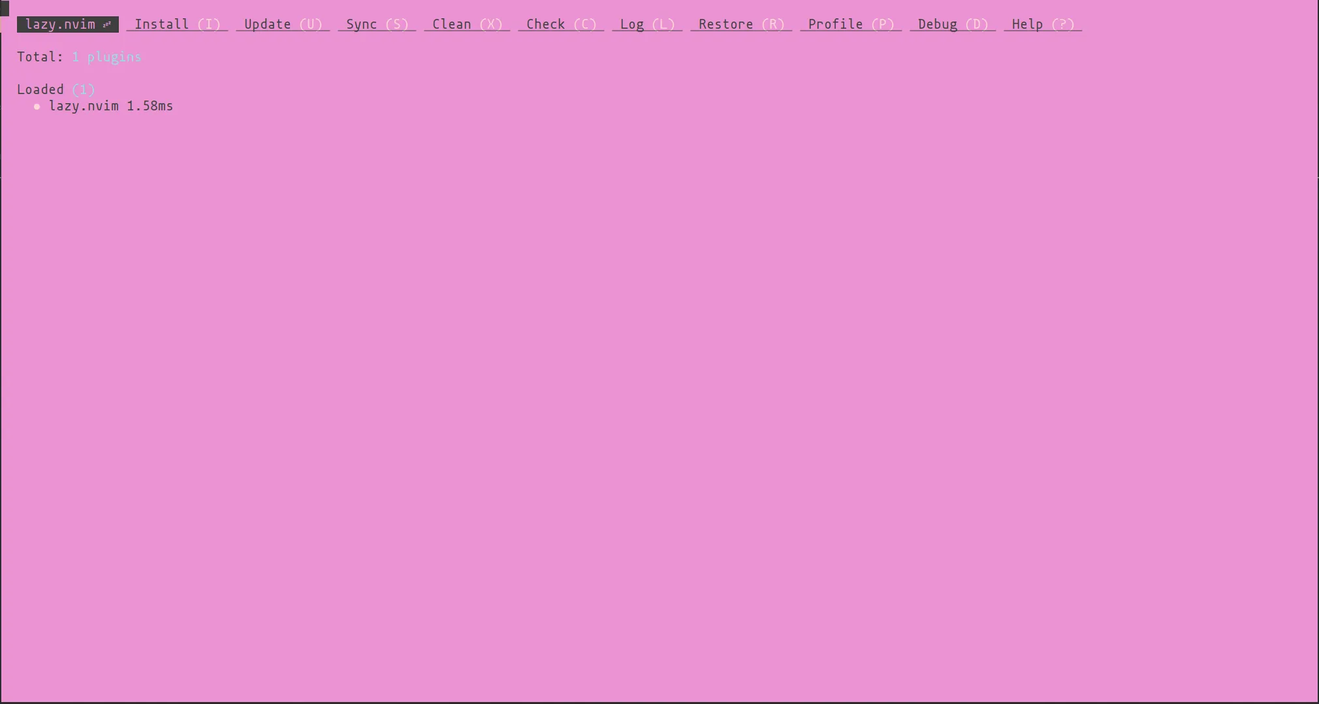Open the Log (L) view
1319x704 pixels.
click(647, 25)
